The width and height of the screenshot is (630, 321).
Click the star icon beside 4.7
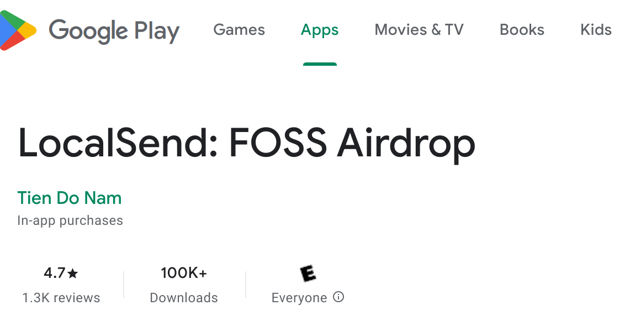pos(73,273)
